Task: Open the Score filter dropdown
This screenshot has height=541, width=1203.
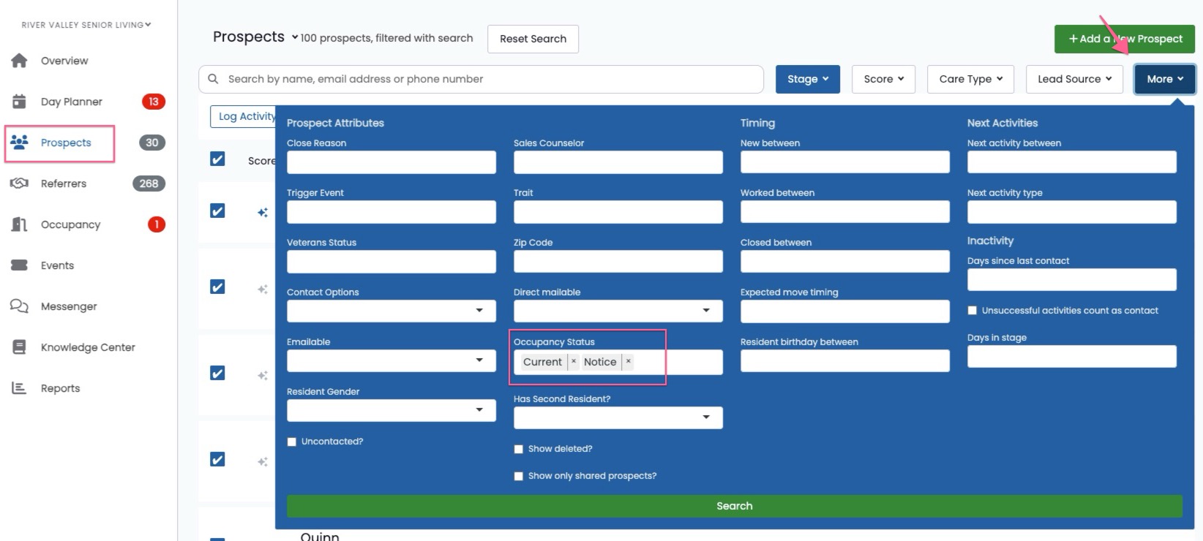Action: (x=884, y=79)
